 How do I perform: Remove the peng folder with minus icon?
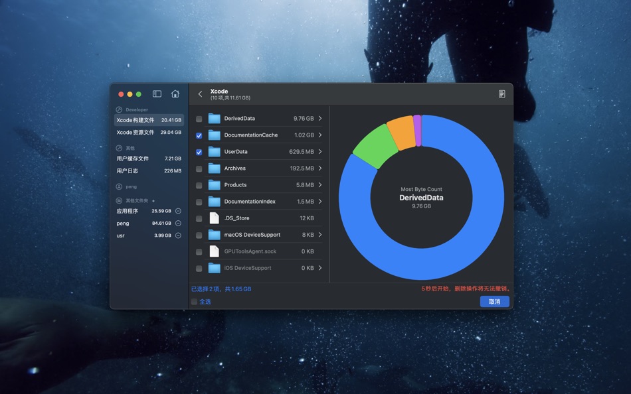(178, 223)
